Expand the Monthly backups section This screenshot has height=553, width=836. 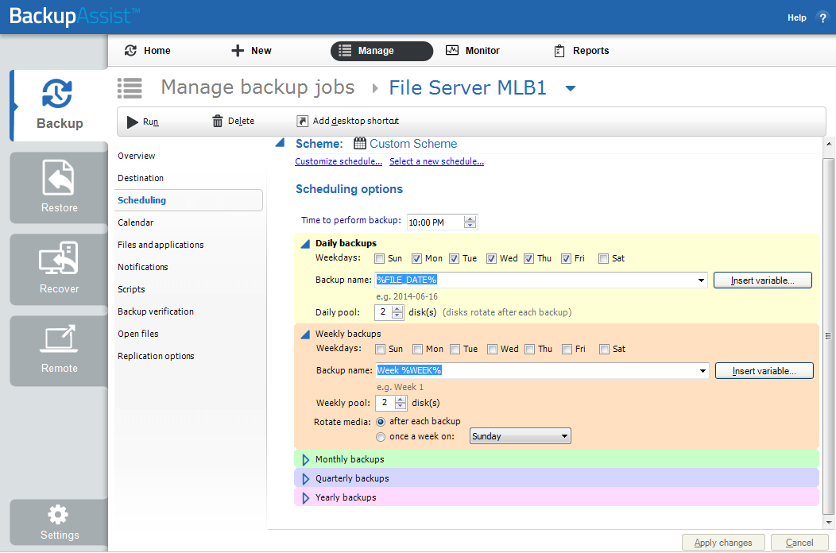[x=305, y=460]
